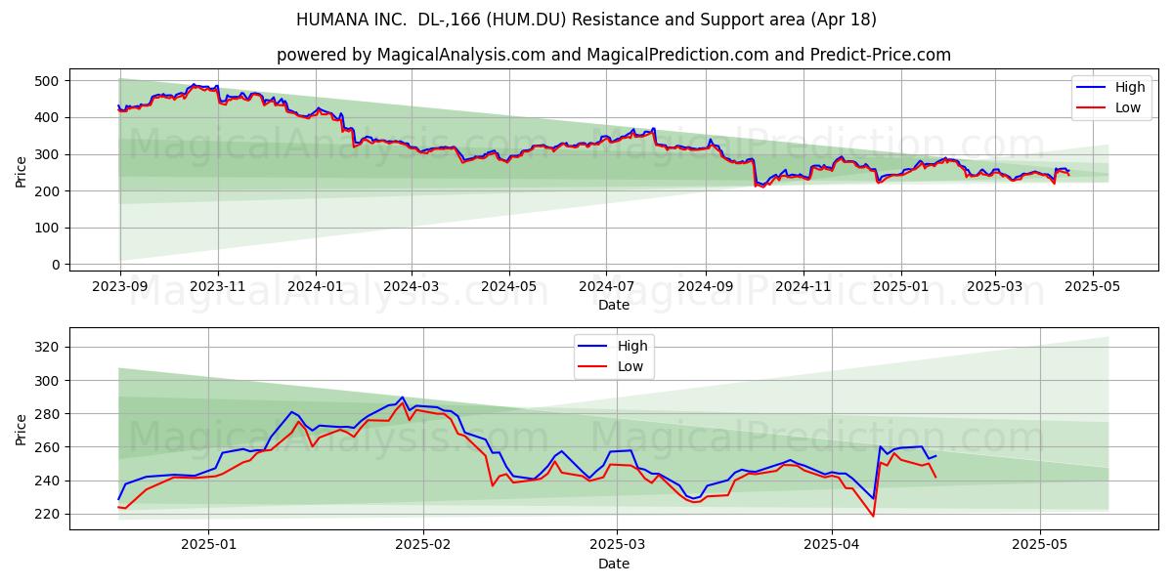Click the 240 price tick on the bottom chart
This screenshot has height=586, width=1173.
tap(49, 481)
